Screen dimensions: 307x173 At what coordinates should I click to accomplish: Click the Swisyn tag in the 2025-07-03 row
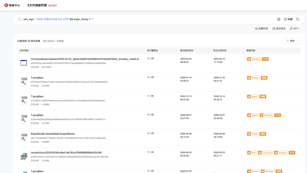(x=253, y=171)
